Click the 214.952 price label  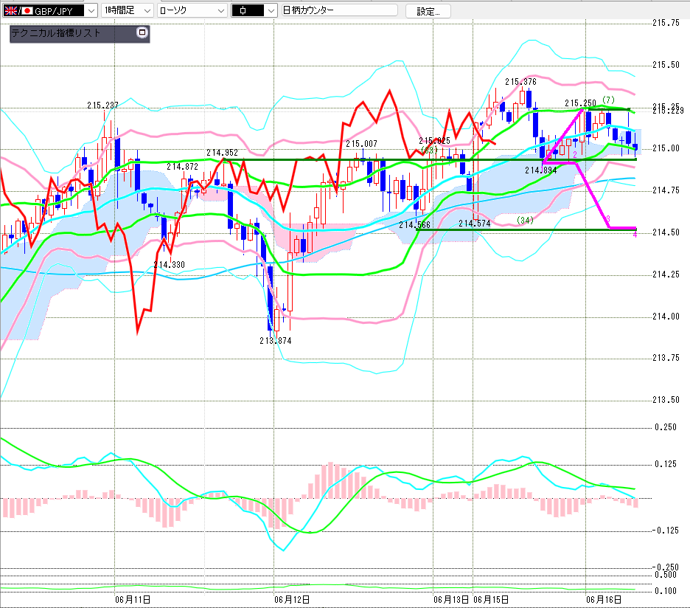pos(222,153)
